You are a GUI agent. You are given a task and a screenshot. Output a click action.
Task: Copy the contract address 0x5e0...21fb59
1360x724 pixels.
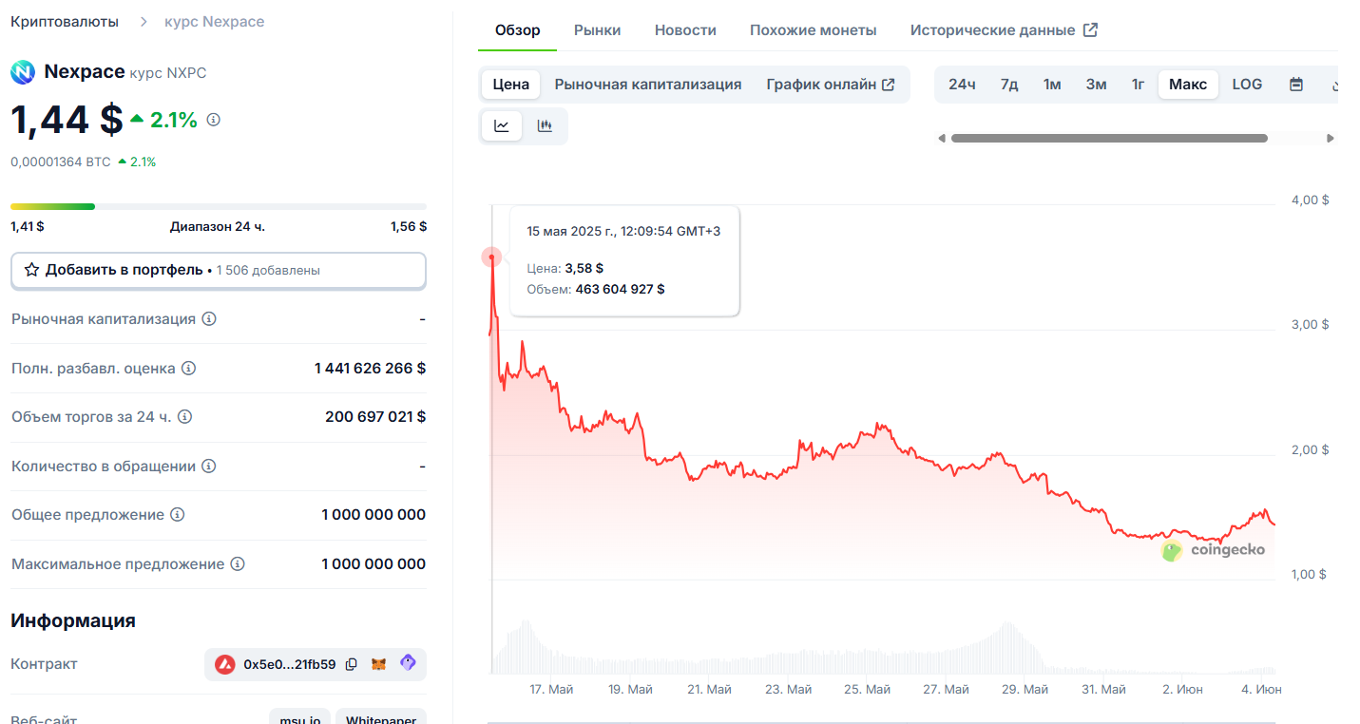(x=352, y=664)
